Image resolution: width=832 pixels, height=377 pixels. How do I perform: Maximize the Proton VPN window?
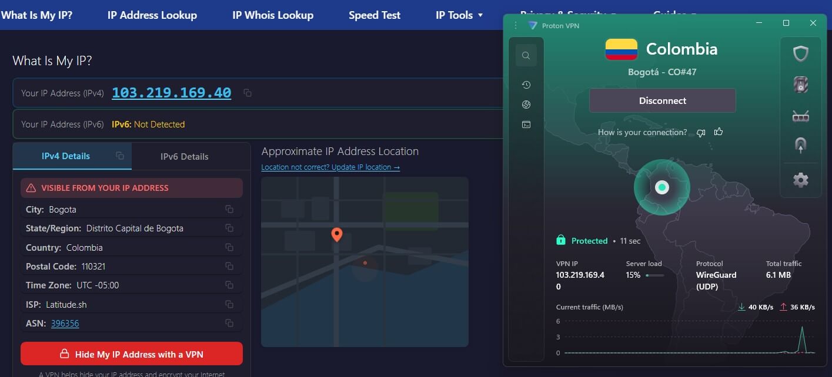click(x=786, y=23)
